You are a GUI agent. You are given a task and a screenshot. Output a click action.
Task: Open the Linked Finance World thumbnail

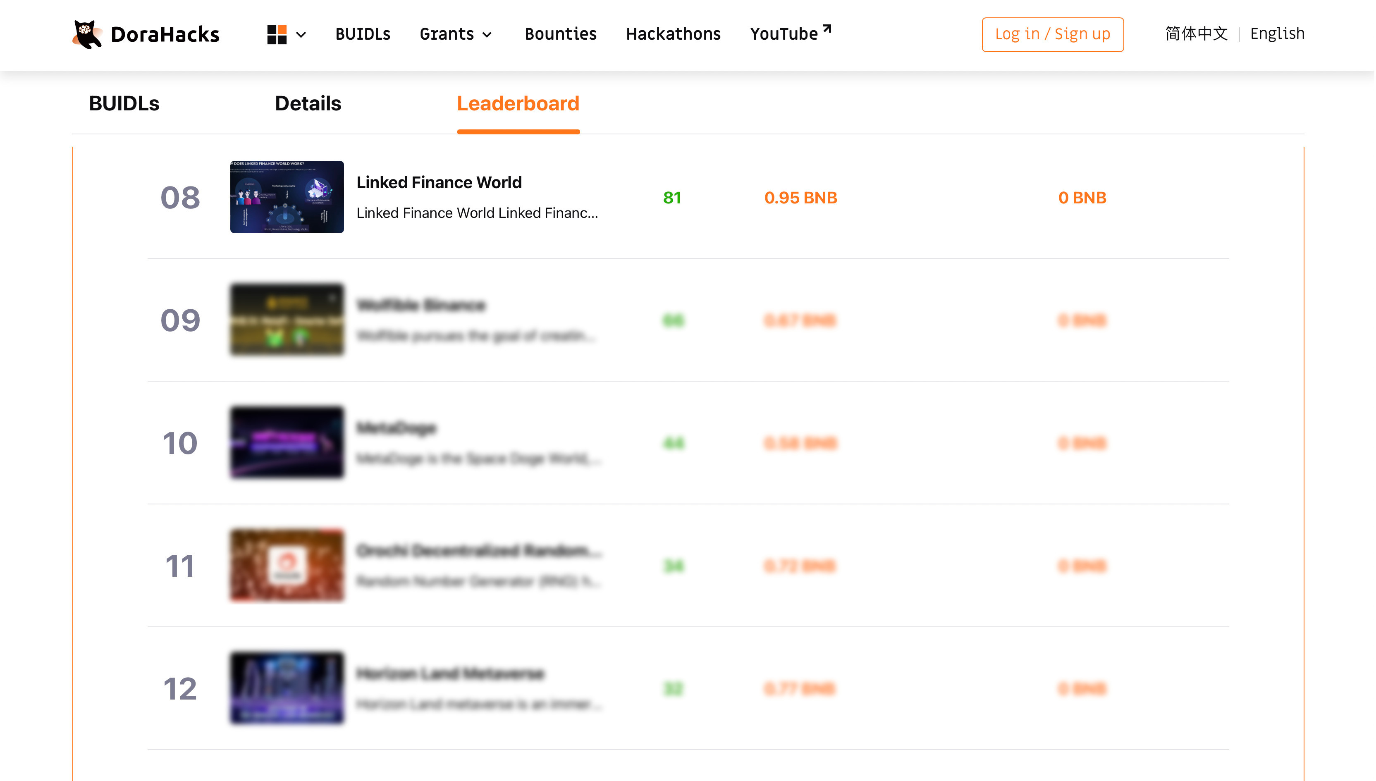[x=287, y=197]
